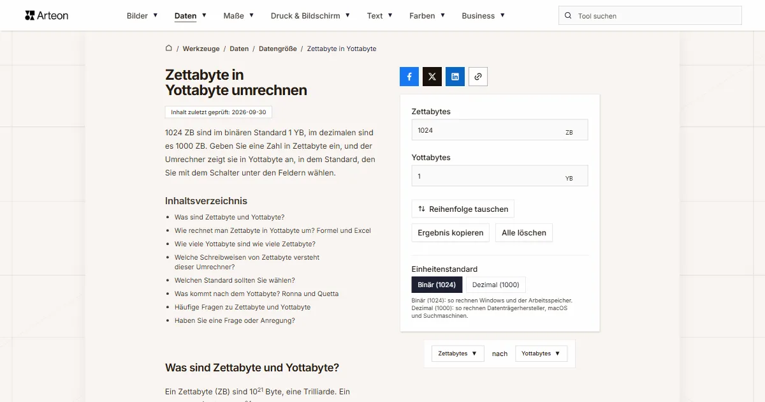This screenshot has height=402, width=765.
Task: Click Inhalt zuletzt geprüft date badge
Action: pyautogui.click(x=219, y=112)
